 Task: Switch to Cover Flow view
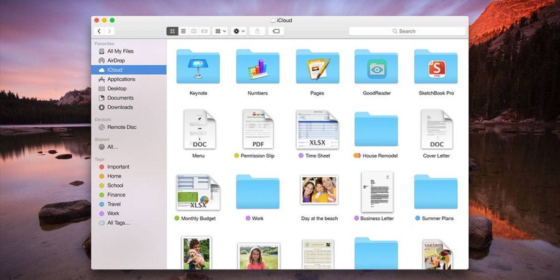point(204,31)
